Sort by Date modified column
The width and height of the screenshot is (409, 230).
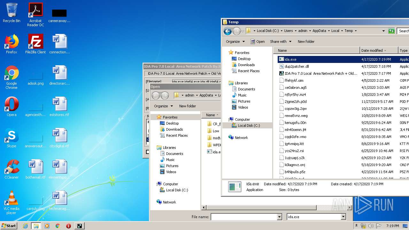pyautogui.click(x=379, y=50)
